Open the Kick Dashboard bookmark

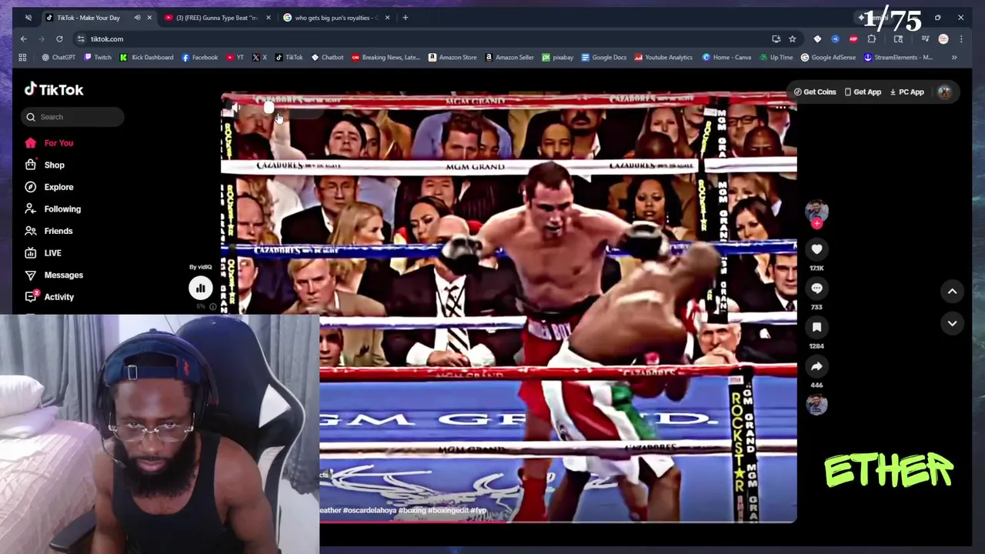pos(146,57)
